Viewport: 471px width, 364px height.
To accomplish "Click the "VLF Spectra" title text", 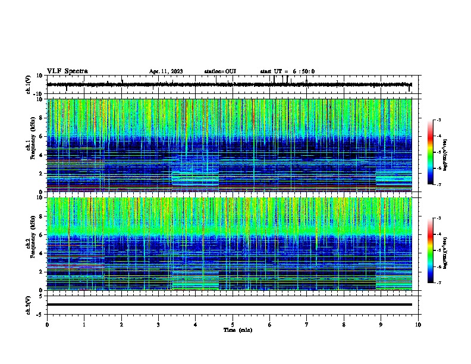I will coord(67,71).
